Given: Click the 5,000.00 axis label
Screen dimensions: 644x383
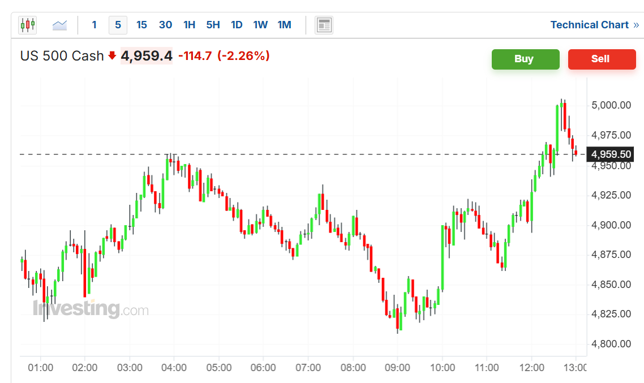Looking at the screenshot, I should coord(611,105).
